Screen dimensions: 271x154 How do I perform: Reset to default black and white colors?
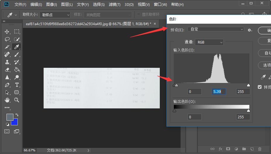coord(7,124)
